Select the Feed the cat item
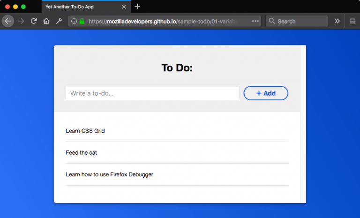Screen dimensions: 360x218 point(177,153)
